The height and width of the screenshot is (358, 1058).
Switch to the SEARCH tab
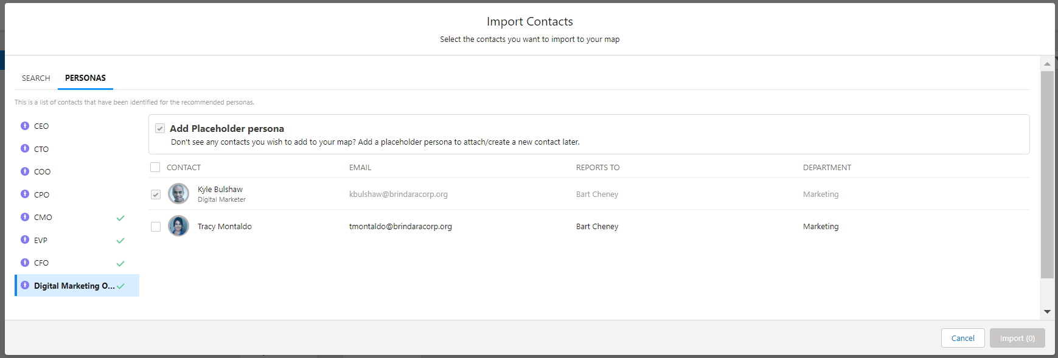[x=36, y=78]
